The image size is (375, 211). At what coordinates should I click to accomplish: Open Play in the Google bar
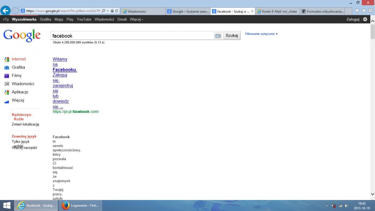click(x=70, y=19)
